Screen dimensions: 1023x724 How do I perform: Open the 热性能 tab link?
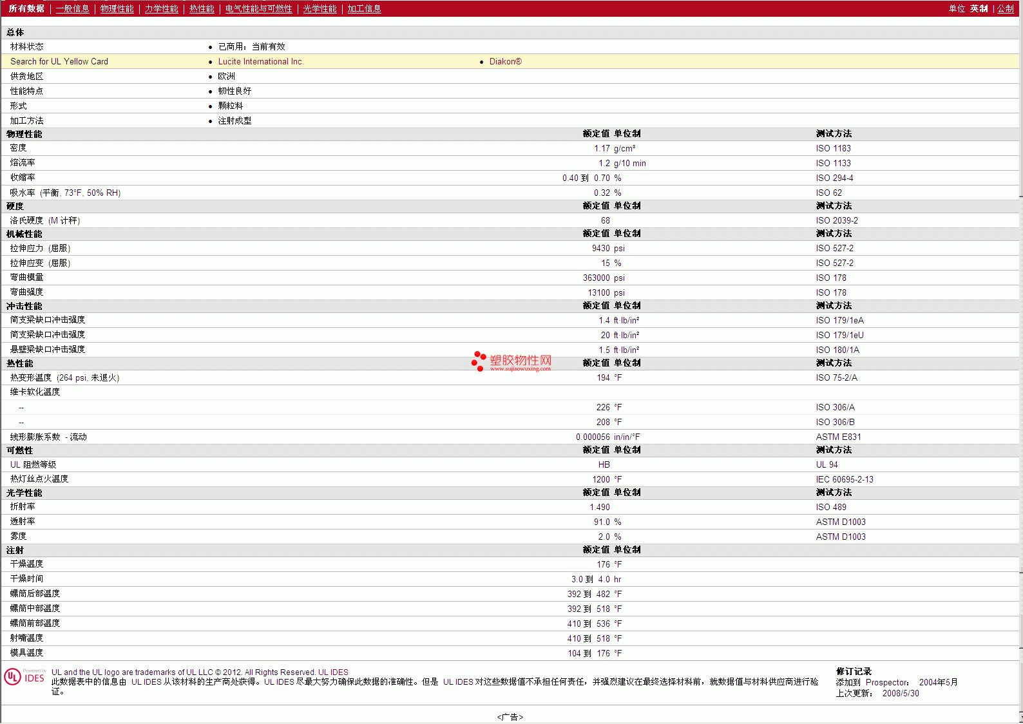tap(202, 8)
